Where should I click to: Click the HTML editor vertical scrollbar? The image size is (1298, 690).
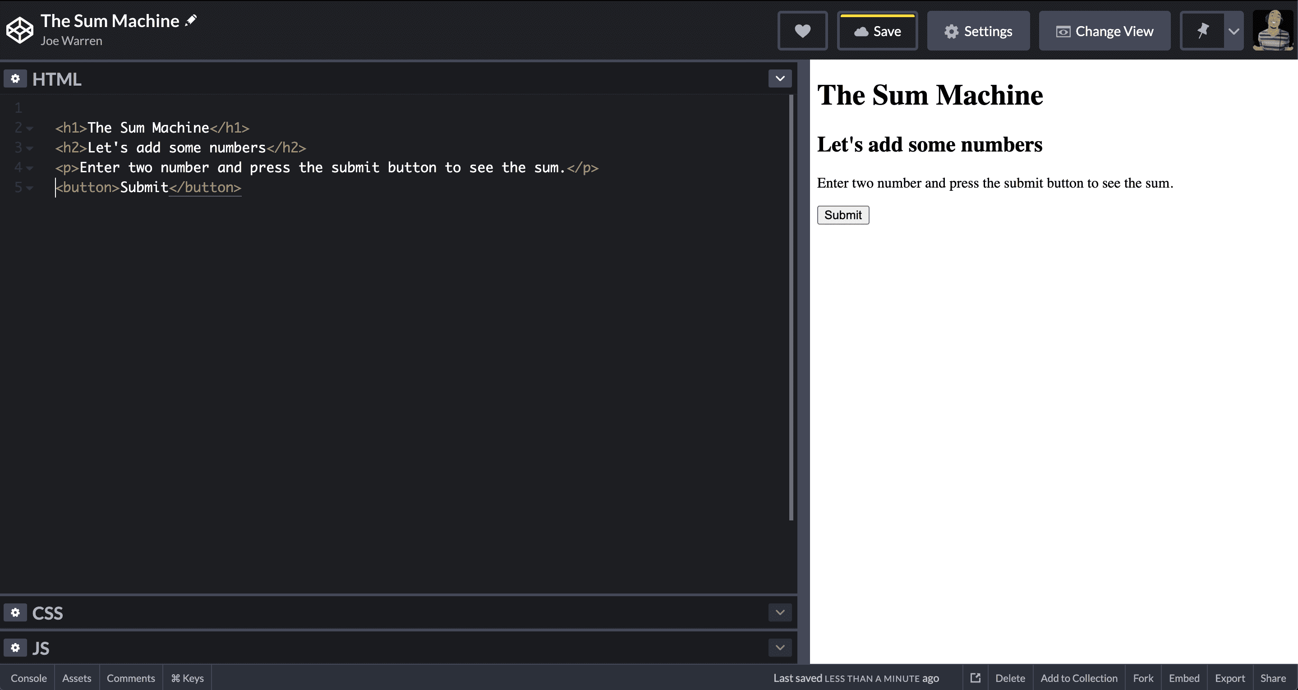pos(791,308)
